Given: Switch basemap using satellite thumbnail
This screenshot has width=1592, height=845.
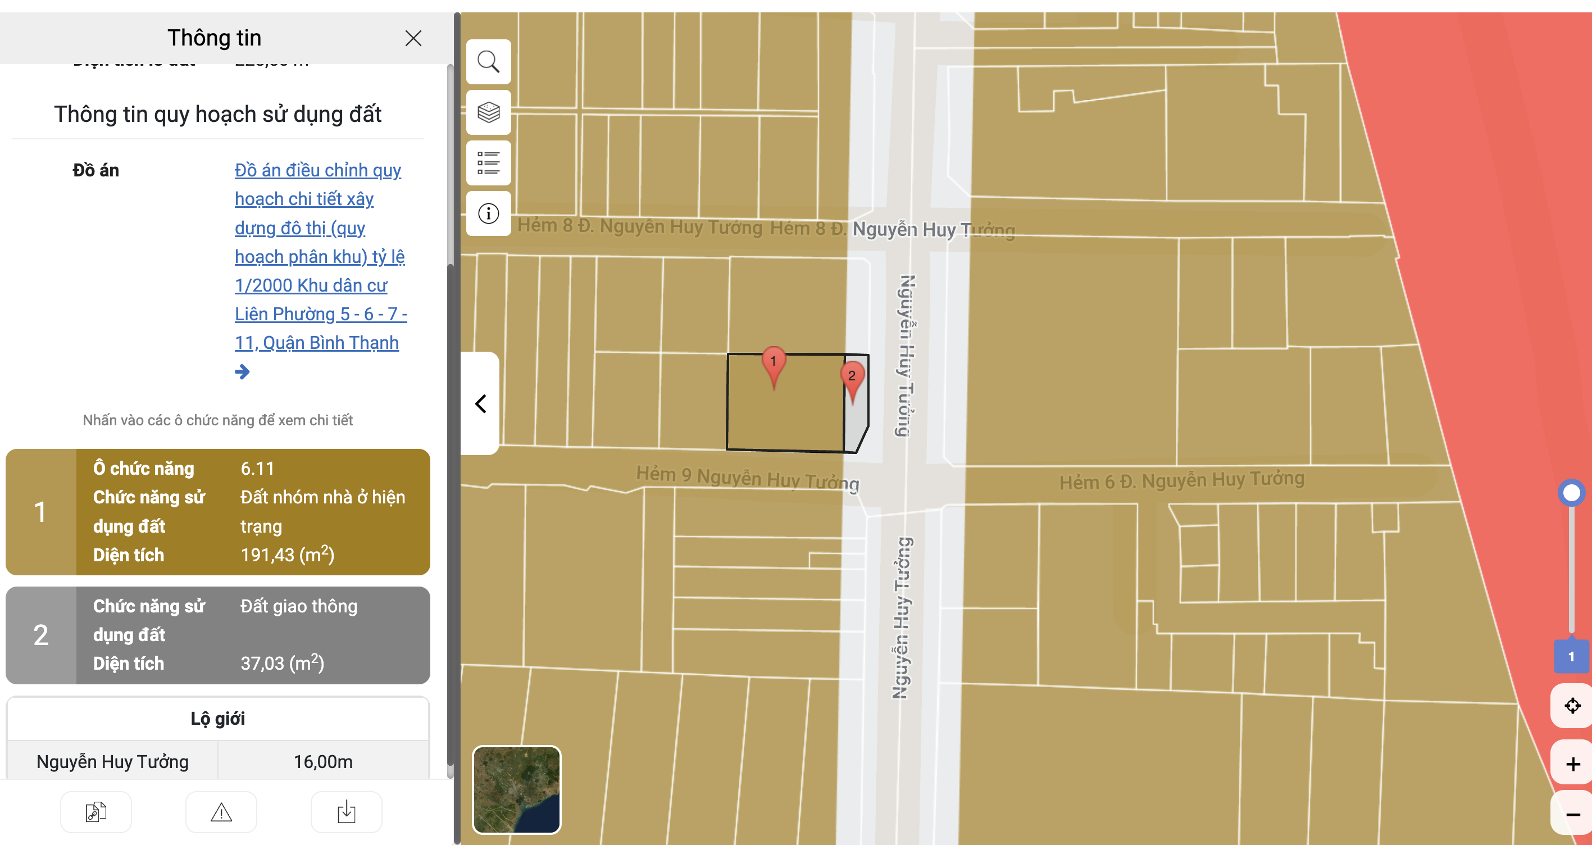Looking at the screenshot, I should click(x=516, y=789).
